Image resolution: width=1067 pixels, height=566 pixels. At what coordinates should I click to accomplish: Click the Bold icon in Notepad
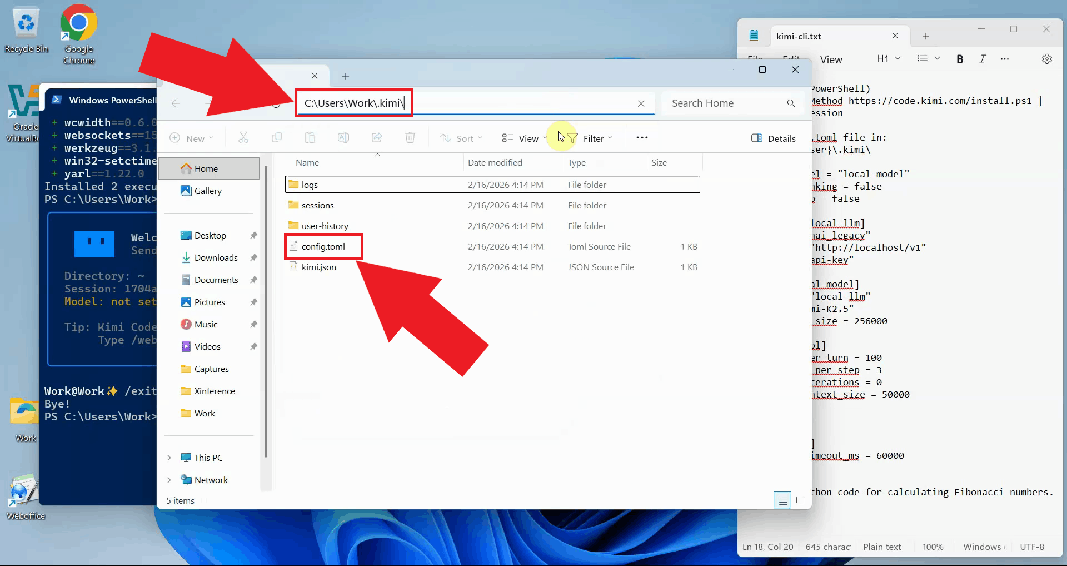pos(960,59)
